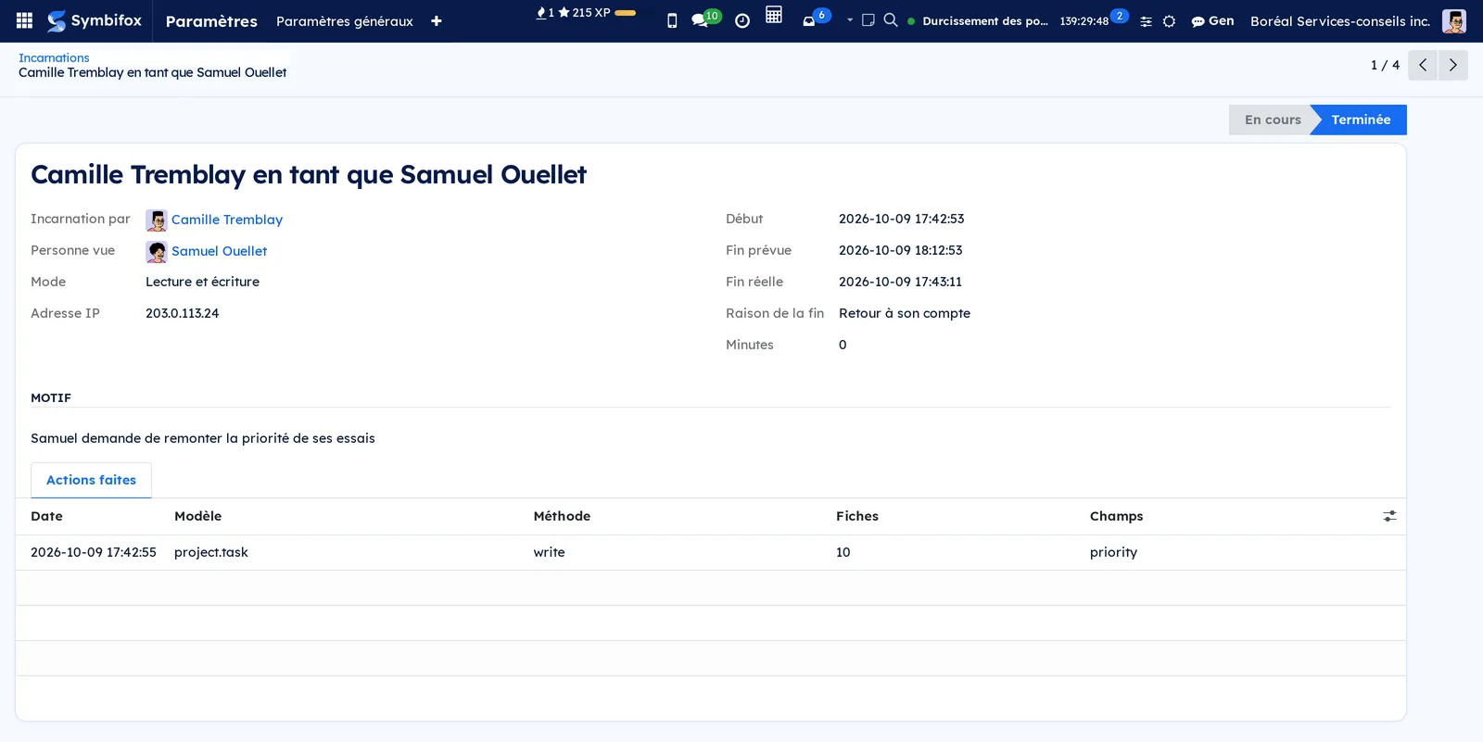Click the 215 XP level indicator
Screen dimensions: 1483x742
584,13
